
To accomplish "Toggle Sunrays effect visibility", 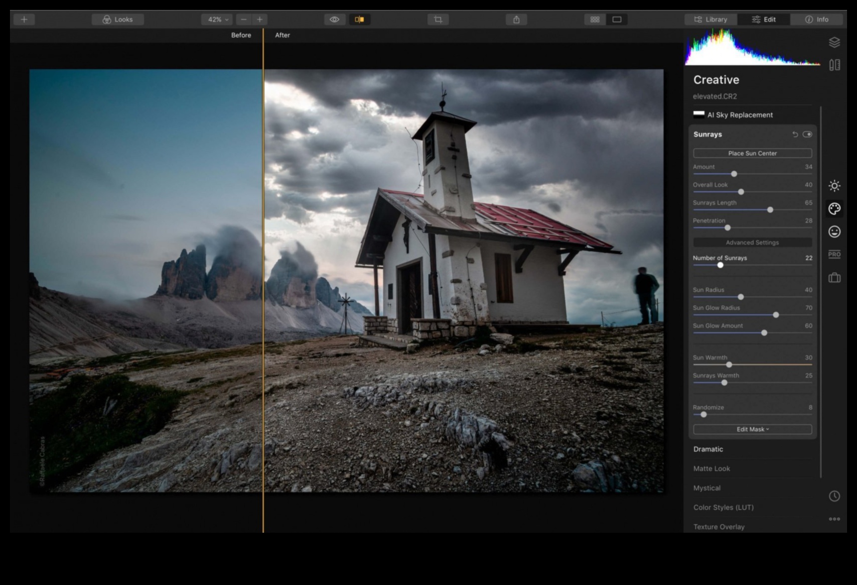I will click(807, 134).
